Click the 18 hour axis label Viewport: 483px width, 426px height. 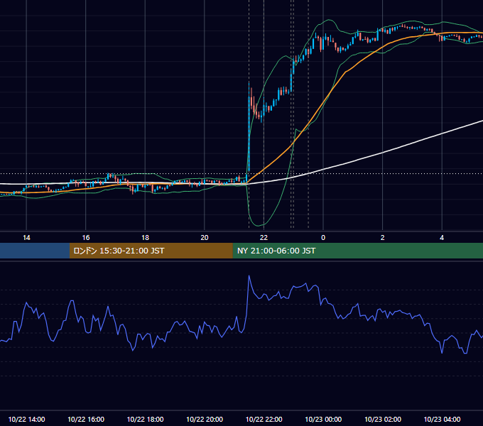(145, 238)
